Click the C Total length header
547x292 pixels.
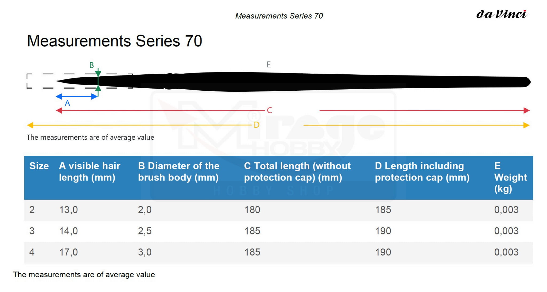pyautogui.click(x=297, y=171)
